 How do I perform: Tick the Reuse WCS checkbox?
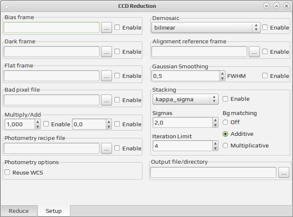[x=7, y=172]
